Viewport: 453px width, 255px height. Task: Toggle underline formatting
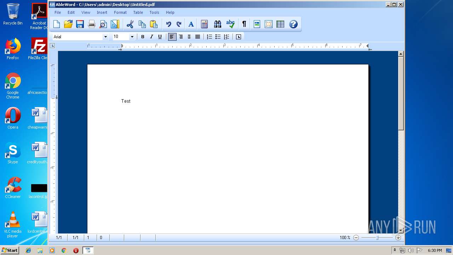pyautogui.click(x=160, y=36)
